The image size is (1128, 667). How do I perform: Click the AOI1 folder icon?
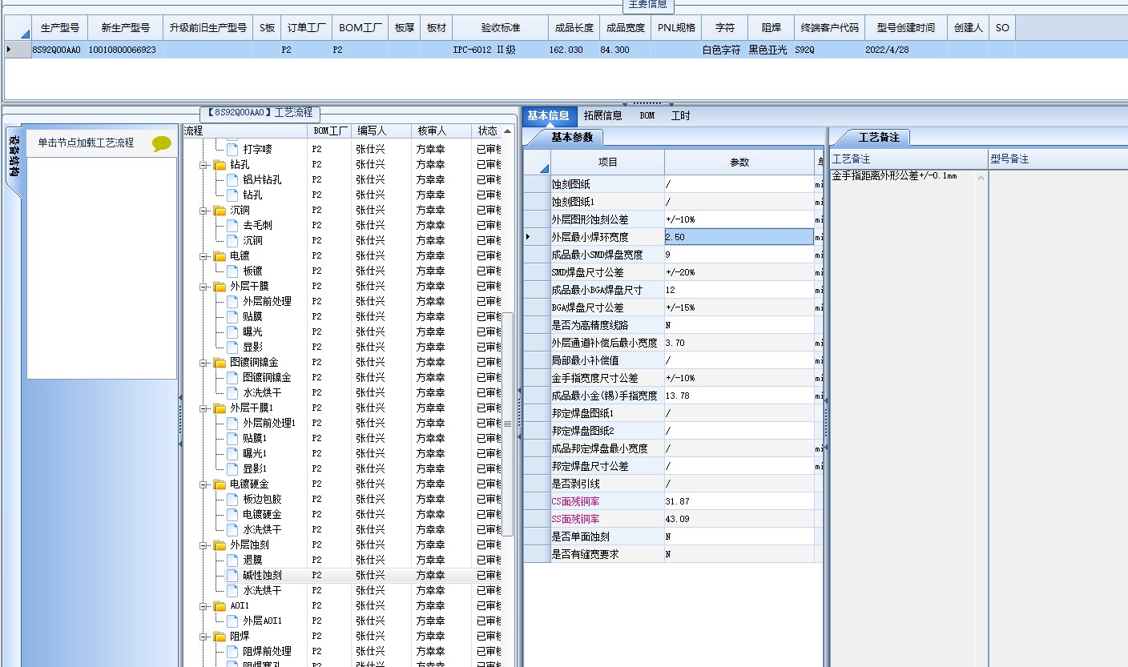tap(220, 606)
